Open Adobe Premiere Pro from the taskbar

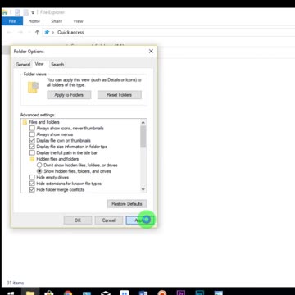pyautogui.click(x=181, y=293)
